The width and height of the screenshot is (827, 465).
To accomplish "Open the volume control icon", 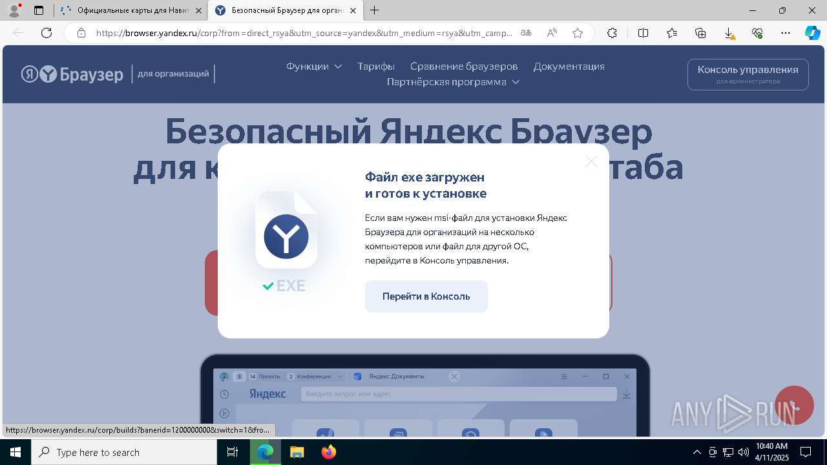I will pos(743,452).
